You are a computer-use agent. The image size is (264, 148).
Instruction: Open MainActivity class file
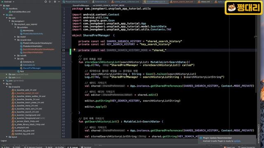point(27,30)
